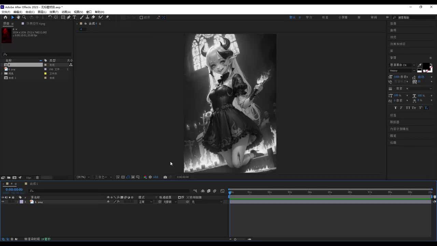Toggle the transparency grid in viewer
Screen dimensions: 437x246
coord(123,177)
